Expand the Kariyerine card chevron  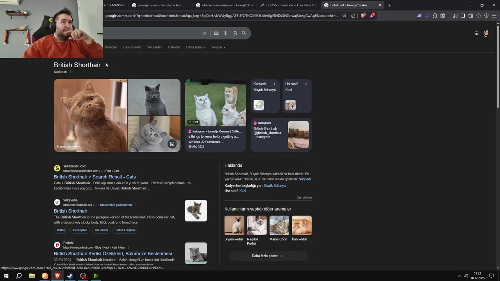click(274, 84)
